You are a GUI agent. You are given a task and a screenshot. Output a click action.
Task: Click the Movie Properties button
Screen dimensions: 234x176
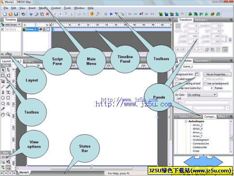(x=217, y=75)
